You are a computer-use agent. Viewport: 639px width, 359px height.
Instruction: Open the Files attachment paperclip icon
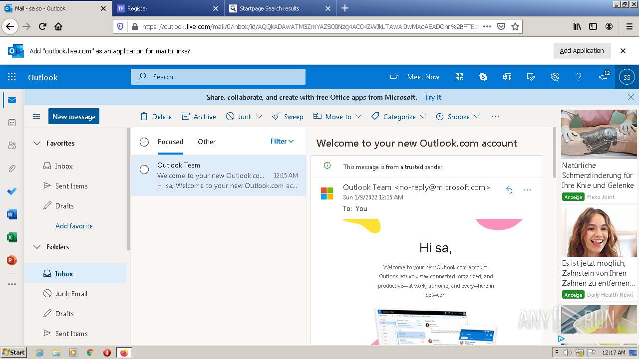click(x=12, y=169)
